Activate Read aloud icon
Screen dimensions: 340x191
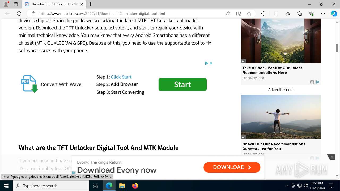[x=228, y=14]
